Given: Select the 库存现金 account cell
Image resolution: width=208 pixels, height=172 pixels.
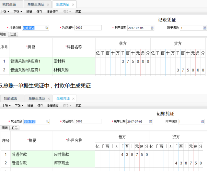Looking at the screenshot, I should tap(74, 163).
